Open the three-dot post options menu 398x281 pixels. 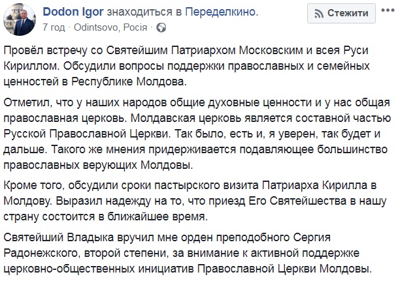coord(388,10)
